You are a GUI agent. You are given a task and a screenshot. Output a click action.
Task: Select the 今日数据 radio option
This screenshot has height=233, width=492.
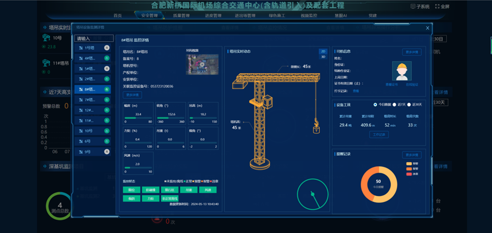pyautogui.click(x=375, y=104)
